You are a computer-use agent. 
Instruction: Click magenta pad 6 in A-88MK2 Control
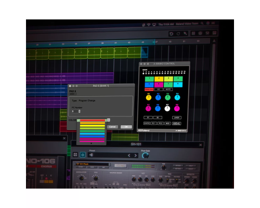(x=159, y=85)
